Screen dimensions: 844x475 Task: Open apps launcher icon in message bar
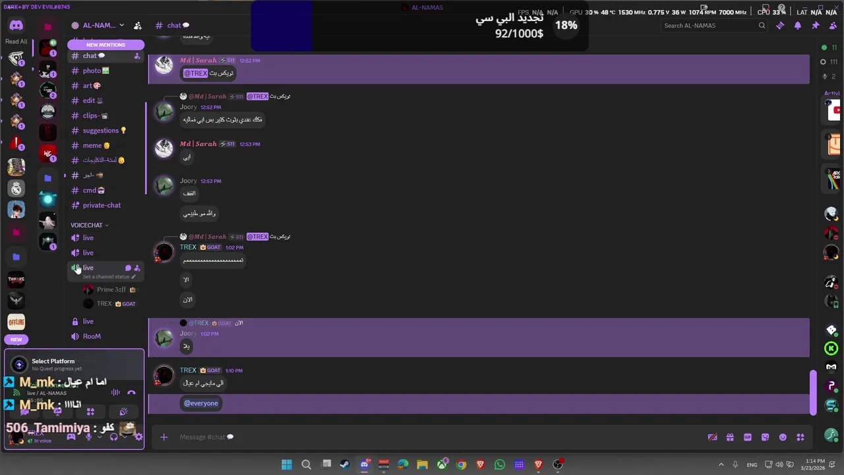tap(800, 437)
